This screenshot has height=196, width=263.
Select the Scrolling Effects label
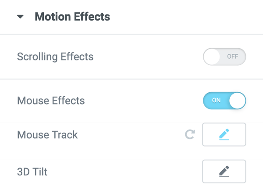[x=55, y=57]
